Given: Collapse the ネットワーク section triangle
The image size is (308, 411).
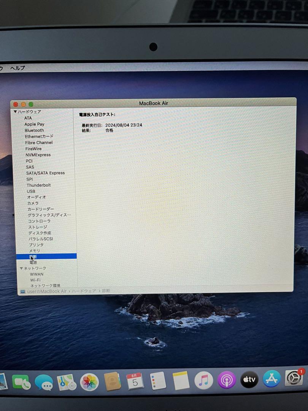Looking at the screenshot, I should (21, 268).
